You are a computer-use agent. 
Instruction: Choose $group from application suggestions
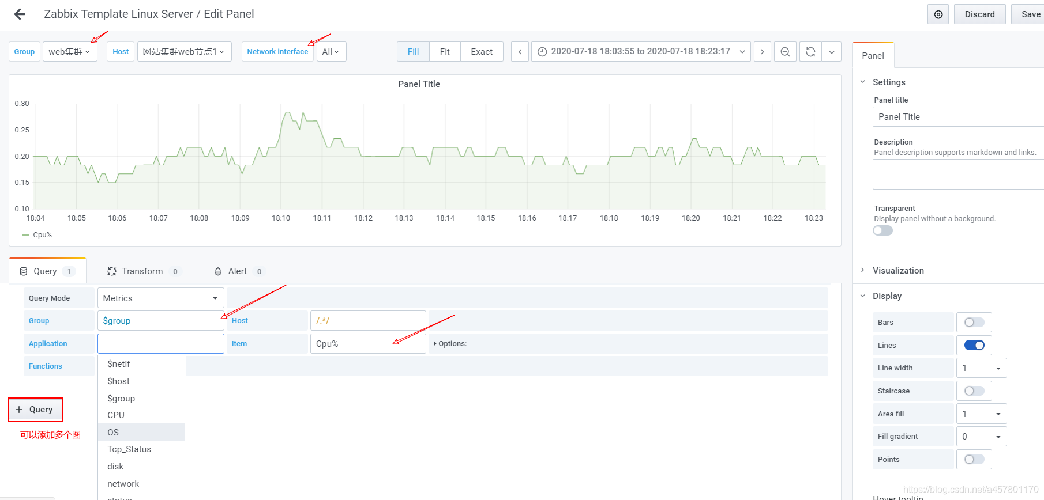coord(142,399)
